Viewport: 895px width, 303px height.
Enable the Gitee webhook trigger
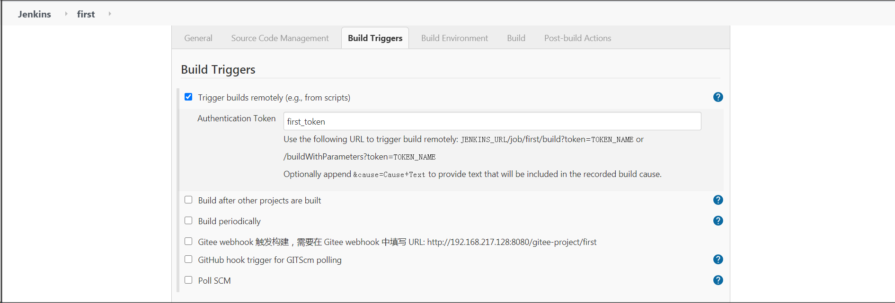[188, 241]
